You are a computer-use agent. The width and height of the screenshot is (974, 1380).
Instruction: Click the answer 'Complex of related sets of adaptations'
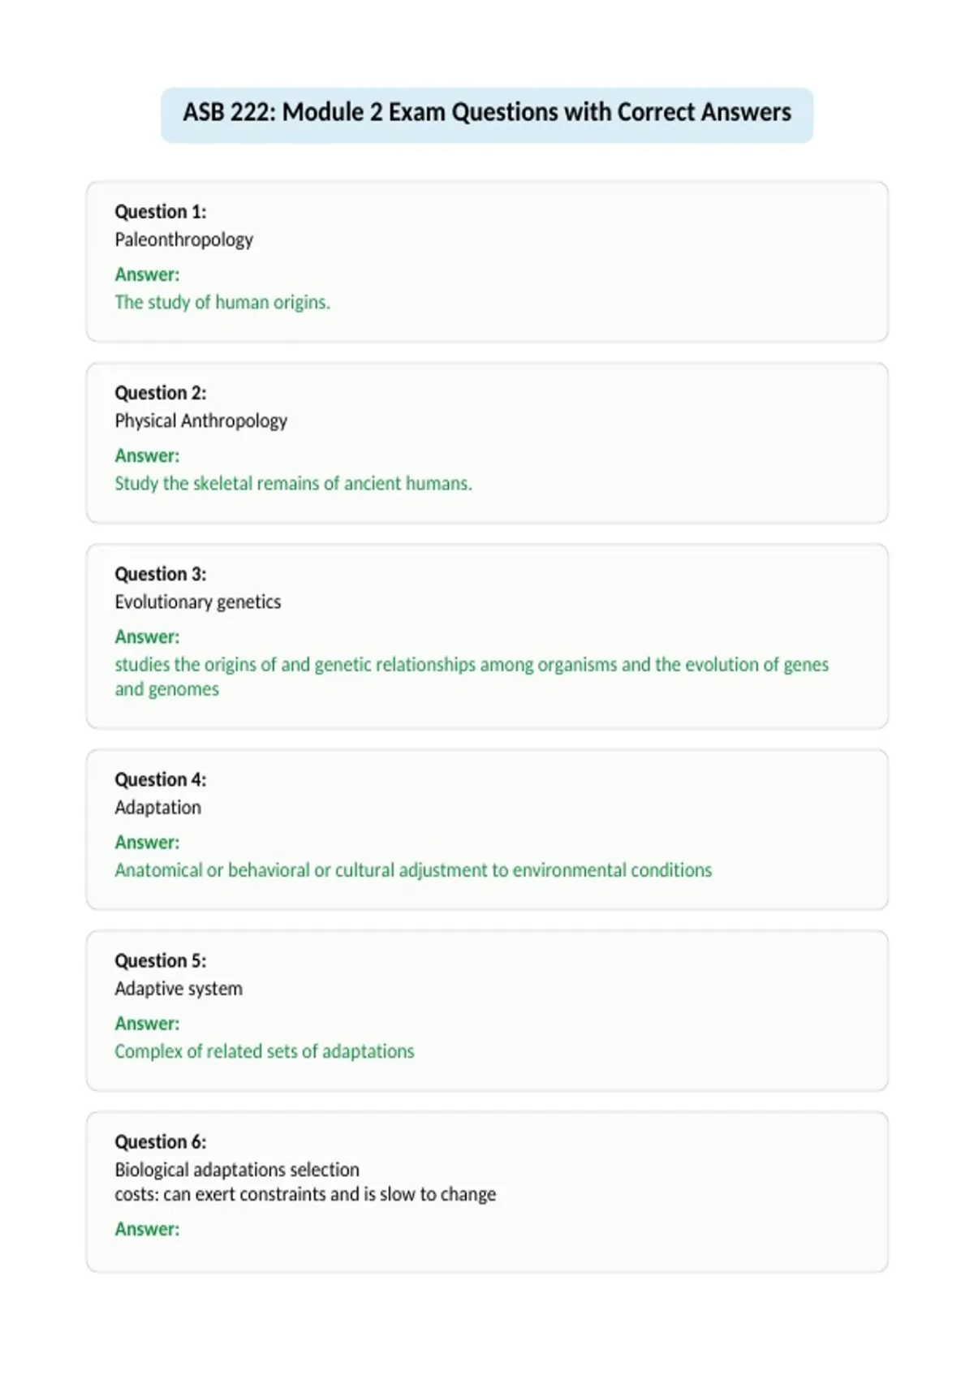(265, 1051)
